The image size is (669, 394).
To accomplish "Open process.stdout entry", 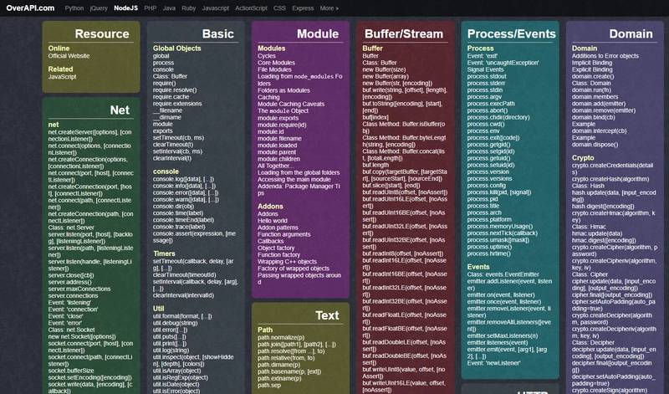I will coord(487,76).
